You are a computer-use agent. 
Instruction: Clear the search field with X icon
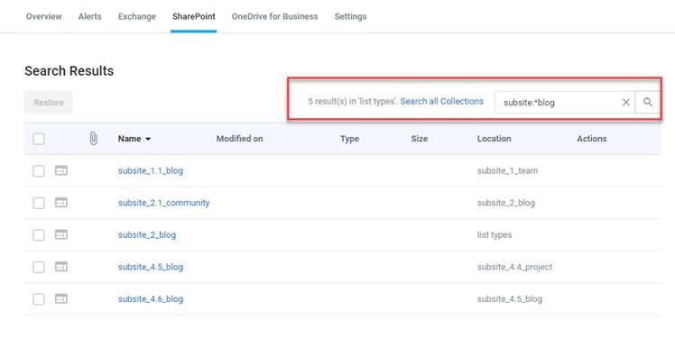[626, 103]
